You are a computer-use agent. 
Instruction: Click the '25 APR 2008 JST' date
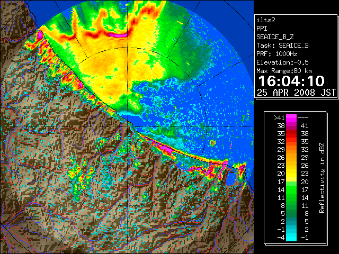(x=296, y=93)
